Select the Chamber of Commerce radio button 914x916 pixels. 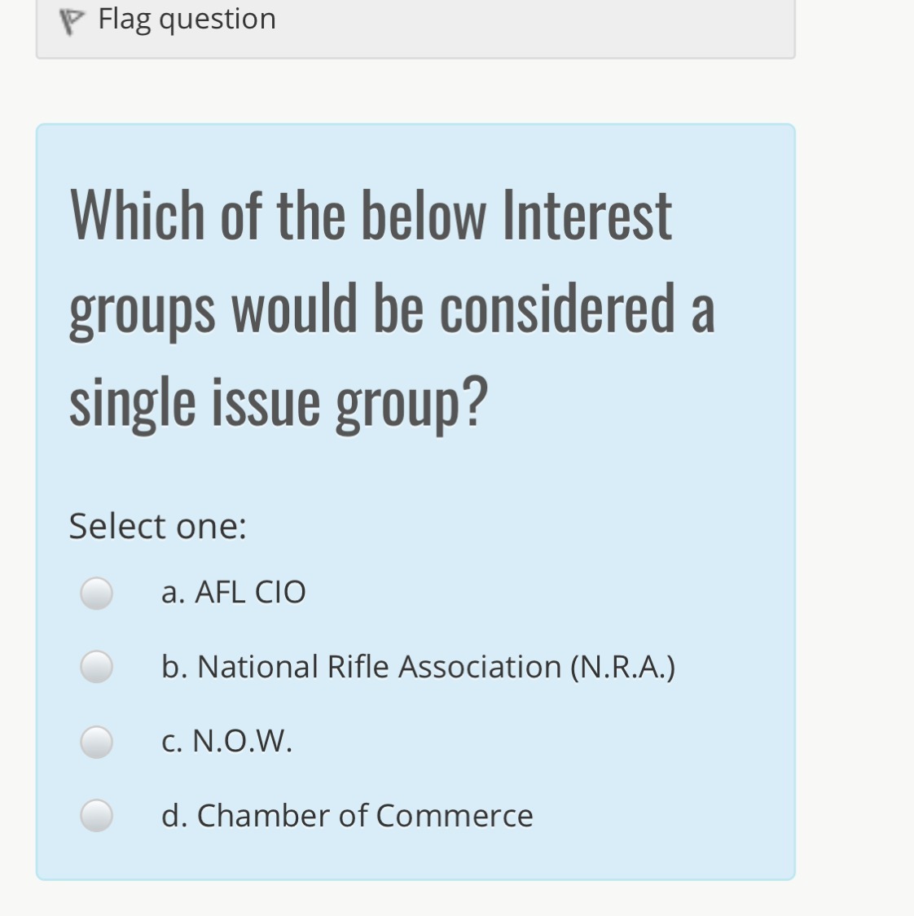[96, 815]
